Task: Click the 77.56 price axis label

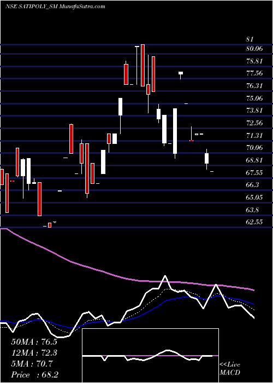Action: [x=254, y=73]
